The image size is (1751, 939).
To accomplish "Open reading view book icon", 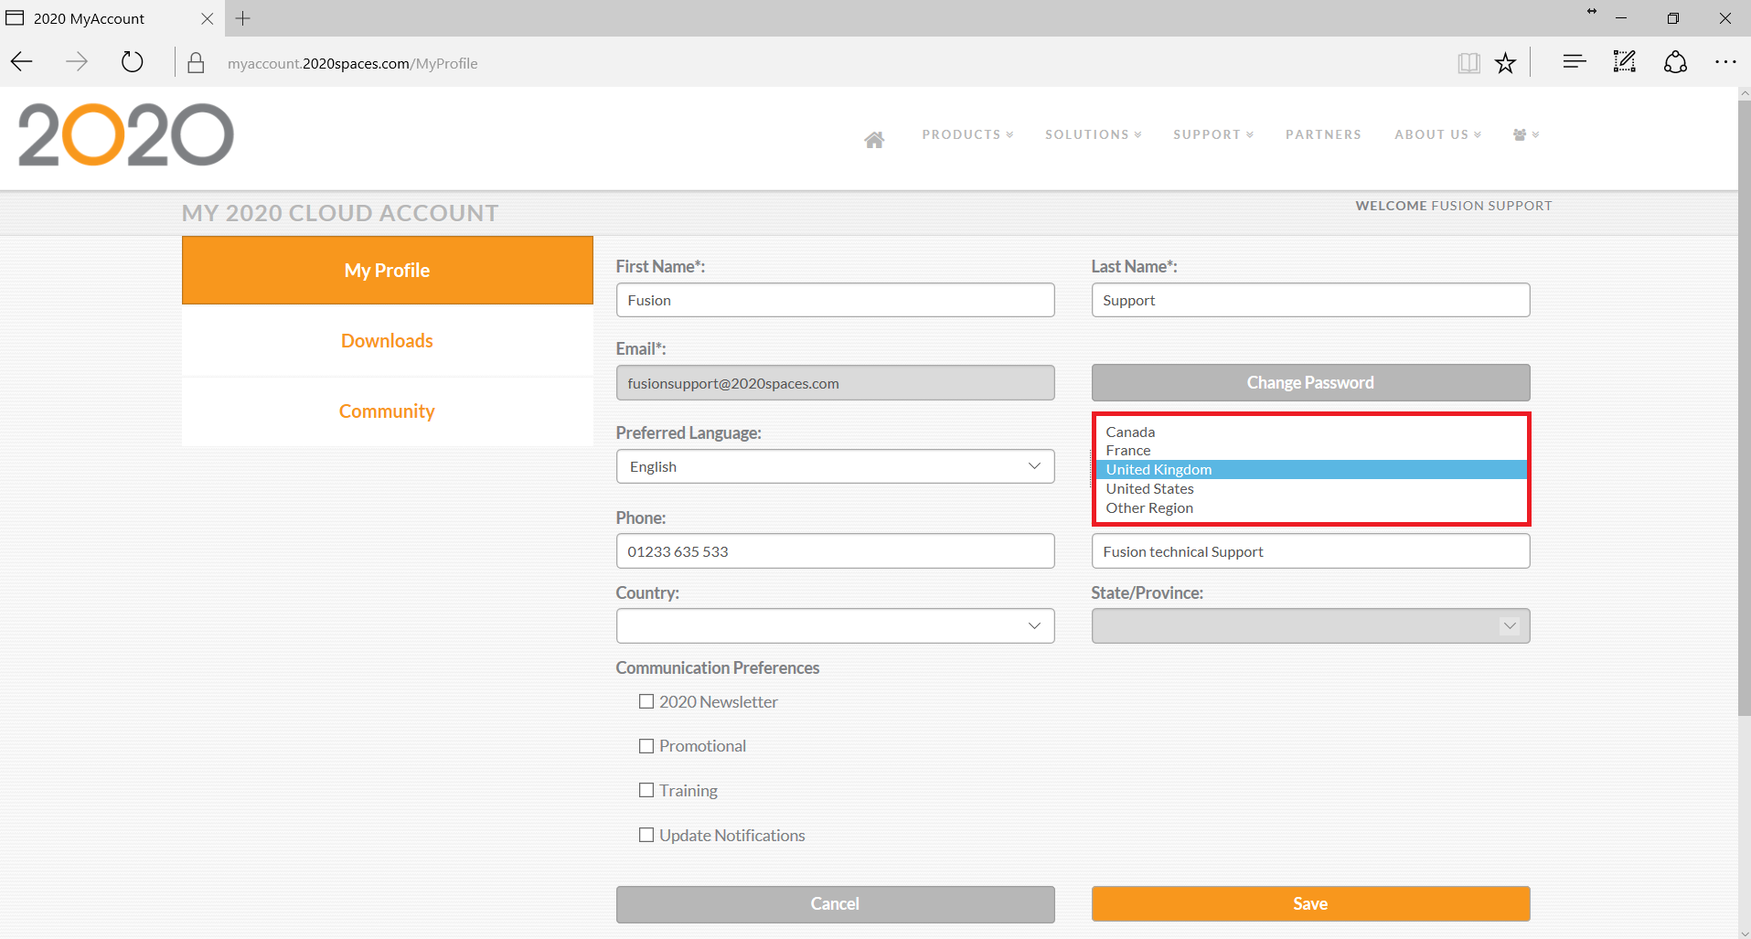I will coord(1468,62).
